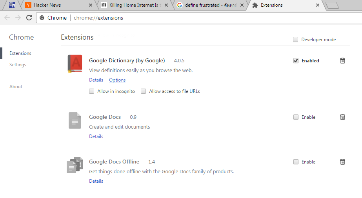This screenshot has height=198, width=362.
Task: Enable the Google Docs extension
Action: tap(296, 117)
